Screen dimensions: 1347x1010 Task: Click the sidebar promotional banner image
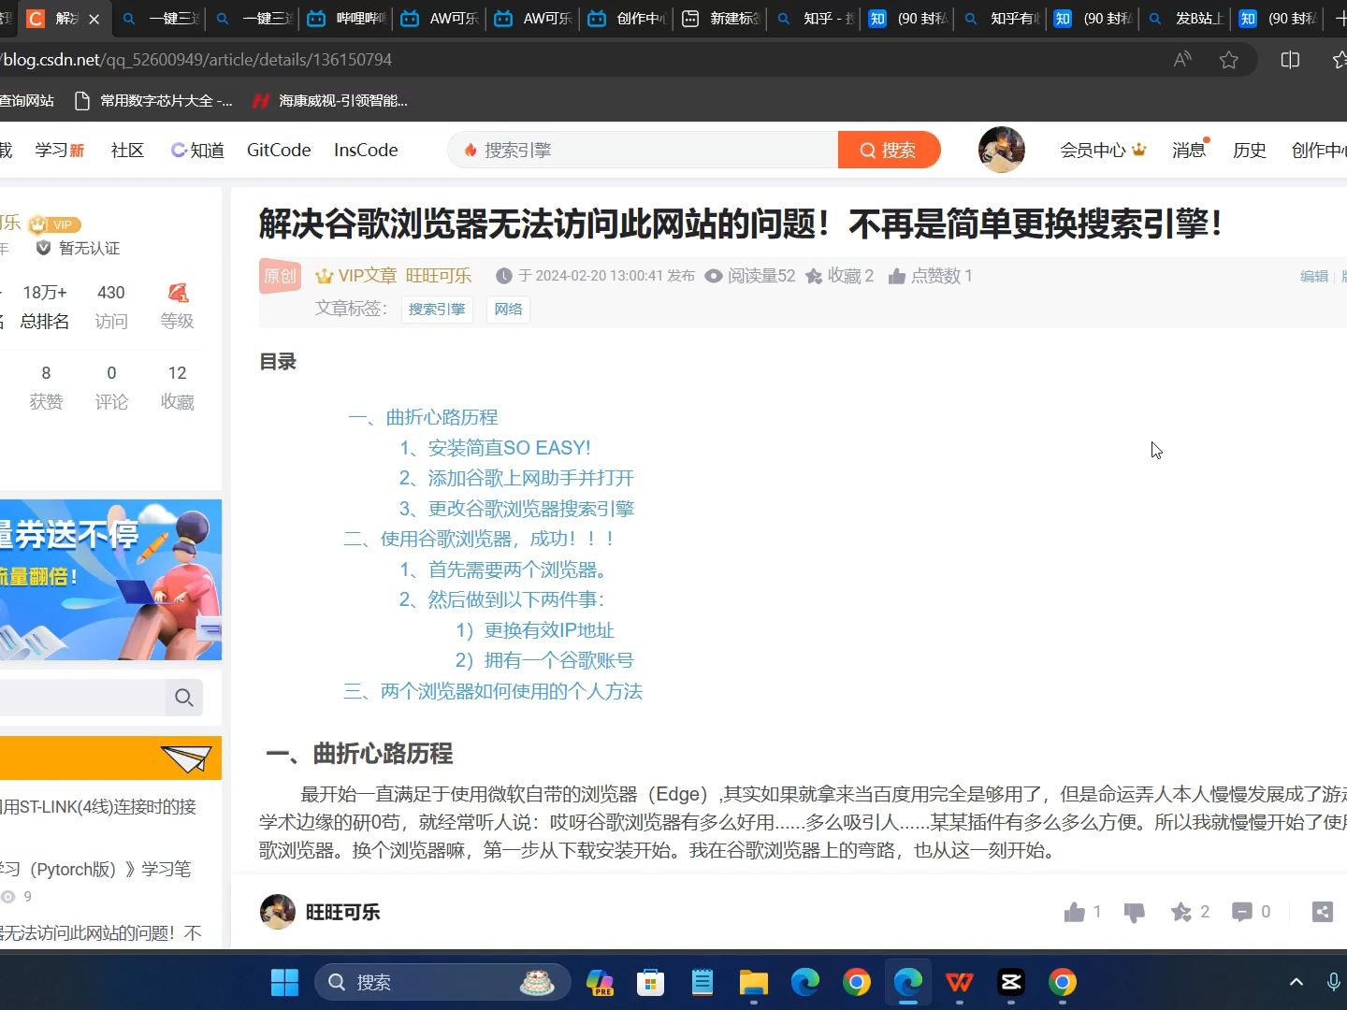[x=110, y=580]
